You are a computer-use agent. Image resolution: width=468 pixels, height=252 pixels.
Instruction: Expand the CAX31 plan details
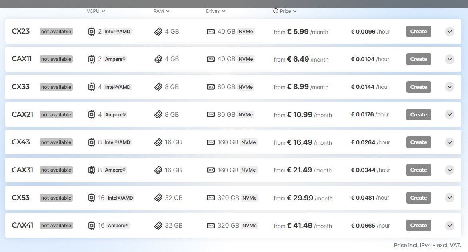click(450, 170)
